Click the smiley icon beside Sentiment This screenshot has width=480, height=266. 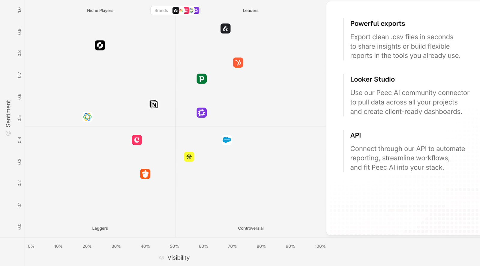point(8,133)
